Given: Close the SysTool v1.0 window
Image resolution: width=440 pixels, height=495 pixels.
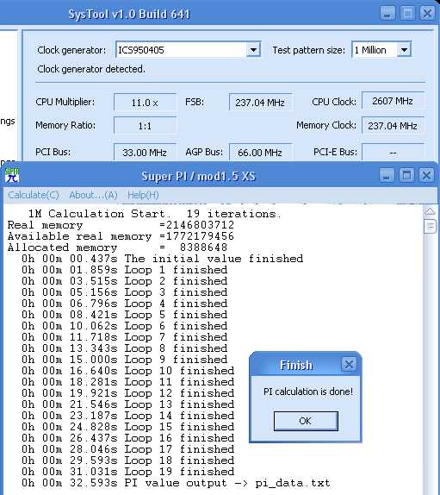Looking at the screenshot, I should [427, 14].
